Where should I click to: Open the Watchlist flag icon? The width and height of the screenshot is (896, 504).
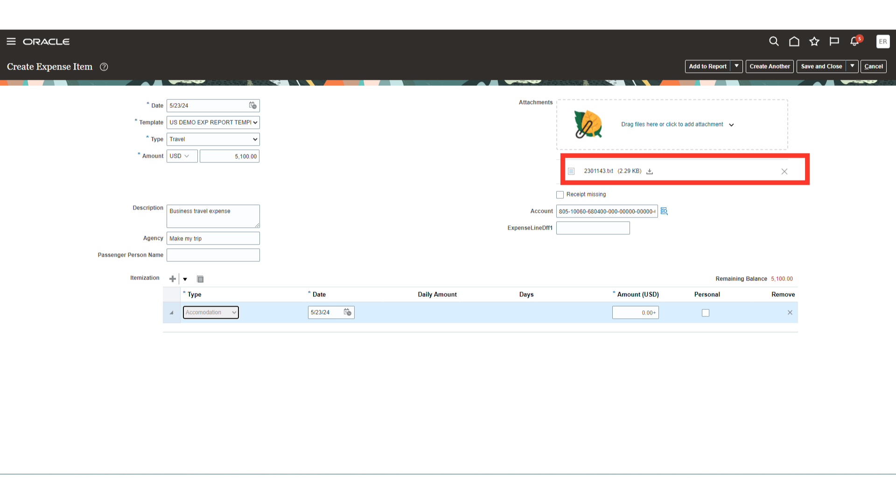tap(834, 42)
